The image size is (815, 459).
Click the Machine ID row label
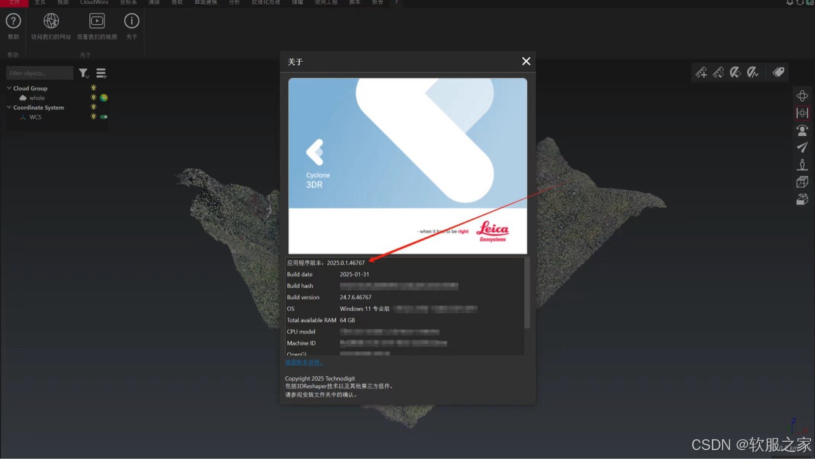[301, 343]
